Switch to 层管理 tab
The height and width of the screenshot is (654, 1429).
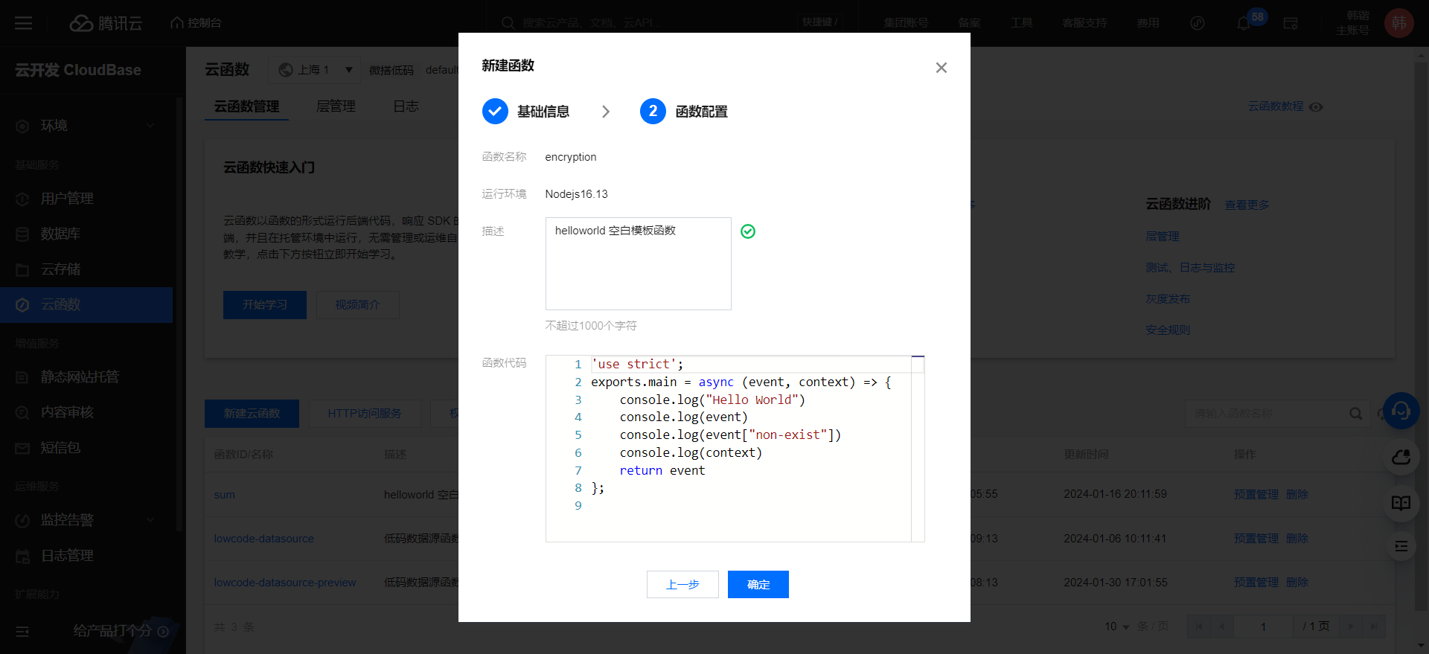point(336,106)
